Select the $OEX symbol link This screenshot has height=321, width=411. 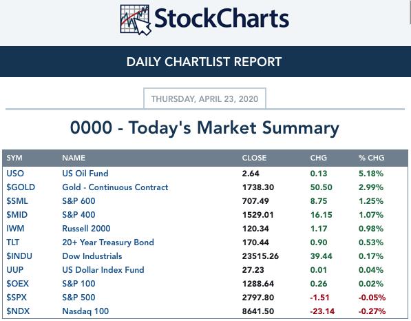pos(18,284)
